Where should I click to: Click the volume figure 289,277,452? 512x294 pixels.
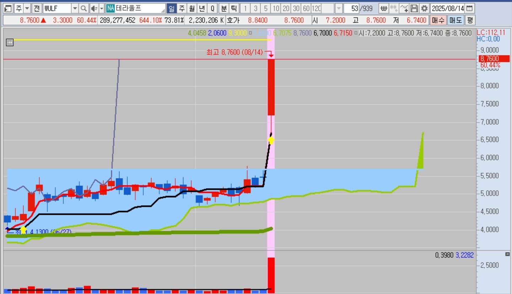coord(118,20)
